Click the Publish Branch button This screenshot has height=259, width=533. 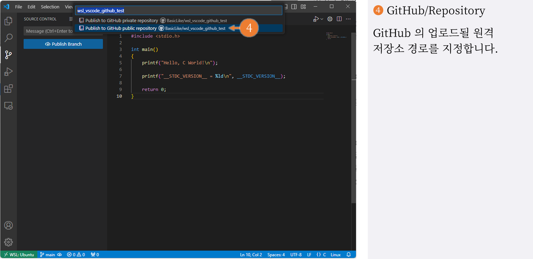63,44
